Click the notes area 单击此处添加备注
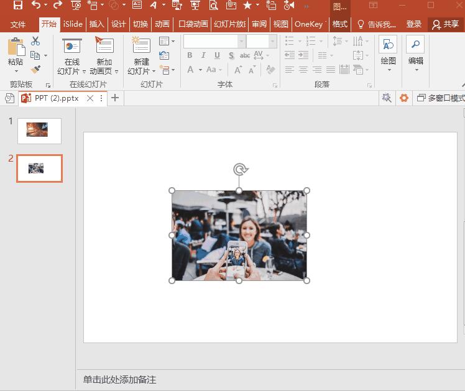The image size is (465, 391). pos(120,379)
